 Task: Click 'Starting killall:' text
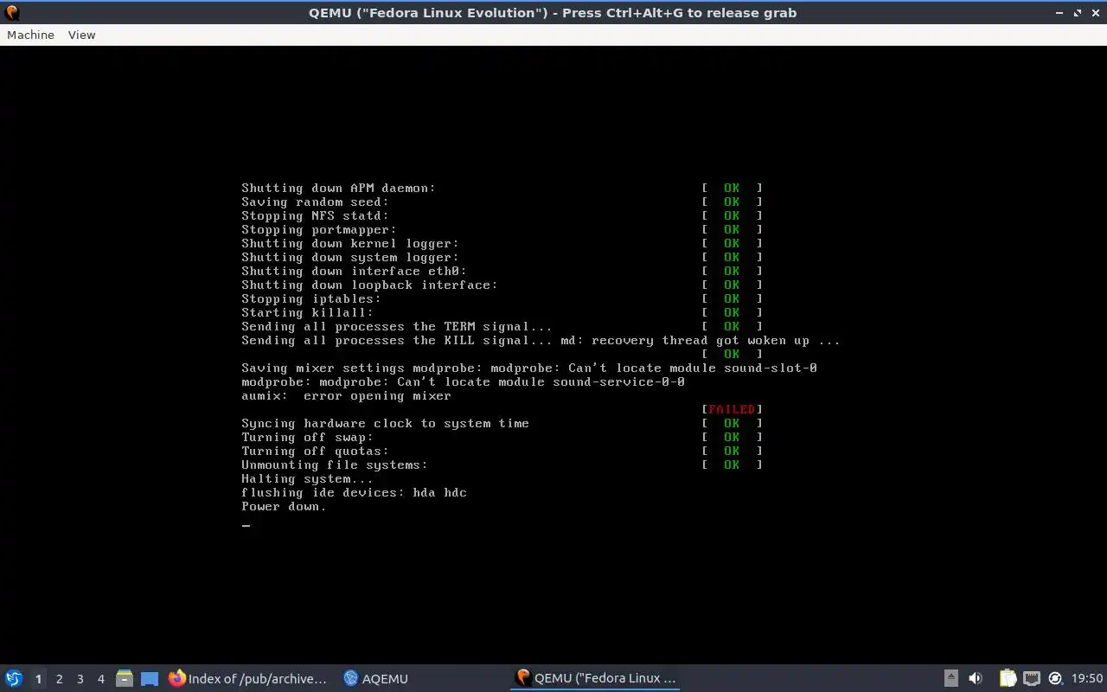[x=307, y=312]
